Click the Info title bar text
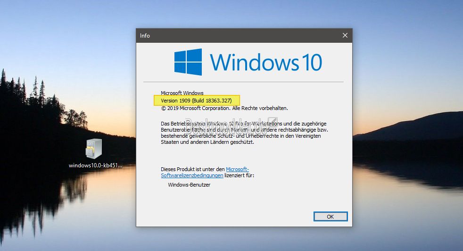Image resolution: width=463 pixels, height=251 pixels. (x=145, y=36)
